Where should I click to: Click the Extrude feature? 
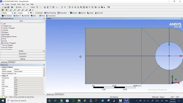pyautogui.click(x=73, y=13)
